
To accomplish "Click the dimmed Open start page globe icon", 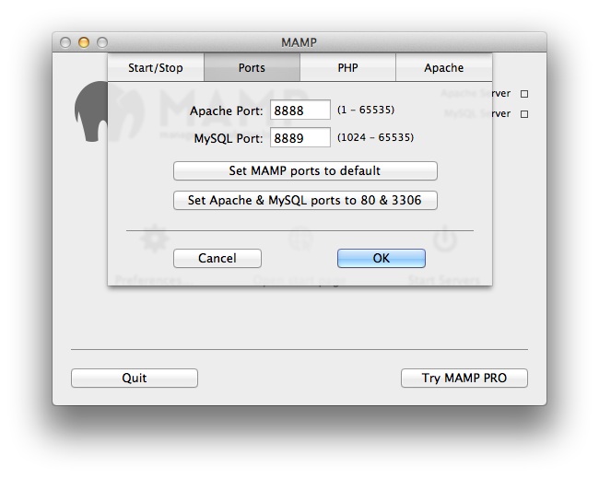I will point(300,239).
